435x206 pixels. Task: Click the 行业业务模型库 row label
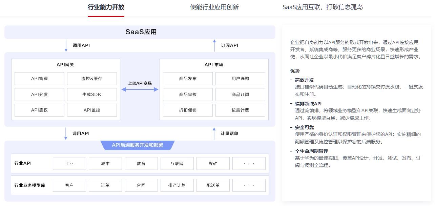click(x=30, y=185)
